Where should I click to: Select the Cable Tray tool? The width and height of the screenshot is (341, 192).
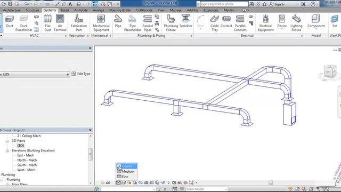214,23
